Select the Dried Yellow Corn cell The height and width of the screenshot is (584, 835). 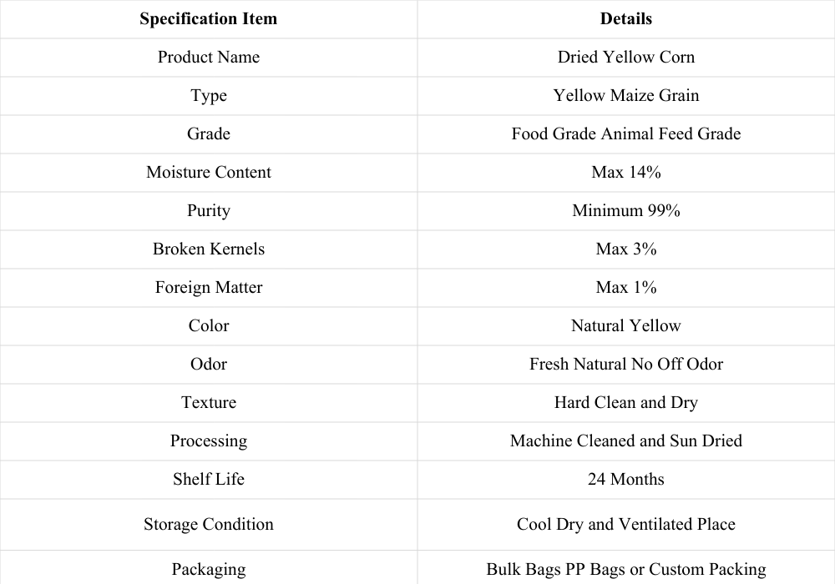[625, 57]
